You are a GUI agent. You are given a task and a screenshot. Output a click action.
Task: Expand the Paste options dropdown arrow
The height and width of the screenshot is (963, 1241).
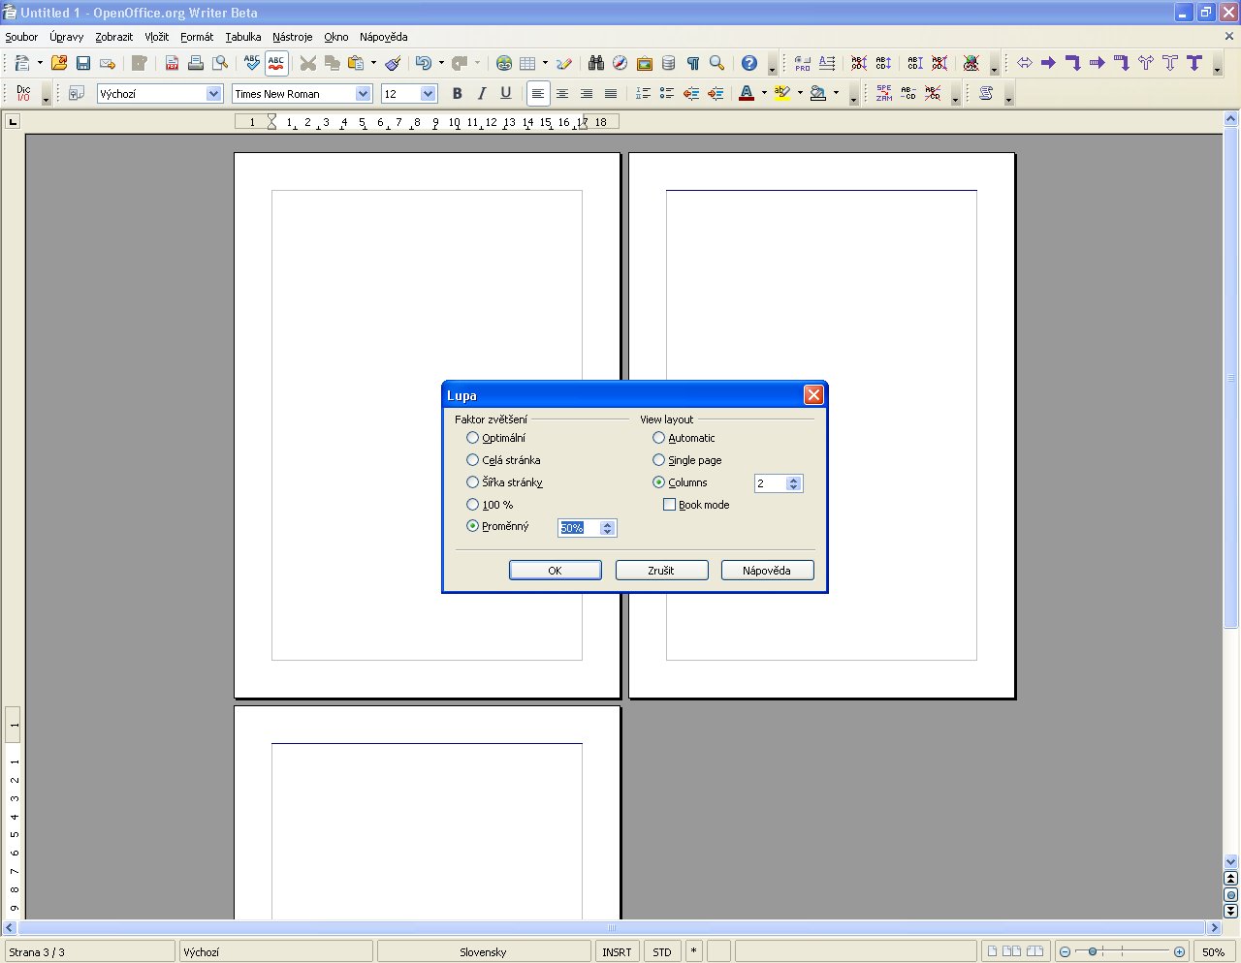pos(373,63)
